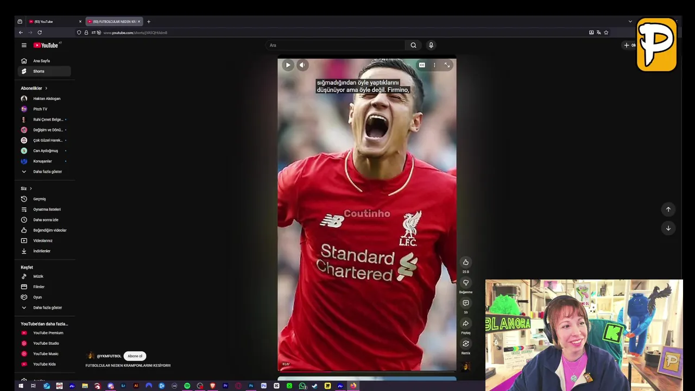The width and height of the screenshot is (695, 391).
Task: Start voice search with microphone
Action: 431,45
